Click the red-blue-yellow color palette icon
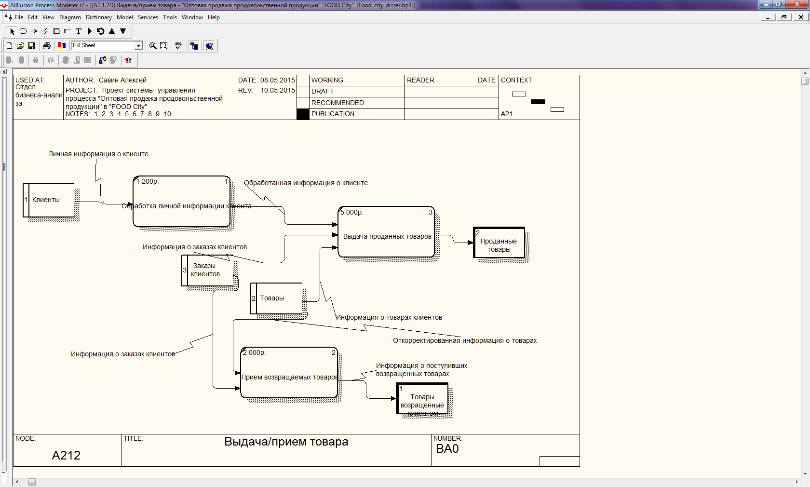Screen dimensions: 810x487 [x=62, y=45]
